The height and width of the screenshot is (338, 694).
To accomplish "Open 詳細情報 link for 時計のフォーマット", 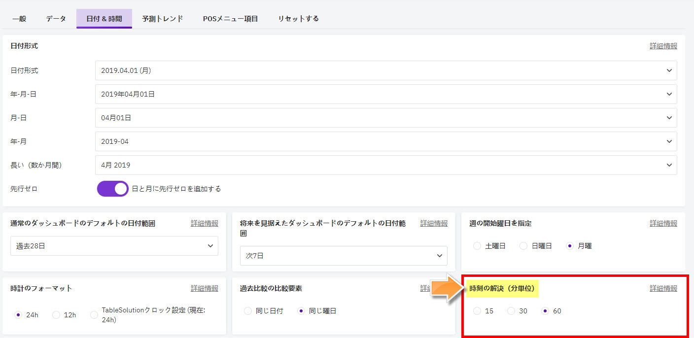I will tap(205, 288).
